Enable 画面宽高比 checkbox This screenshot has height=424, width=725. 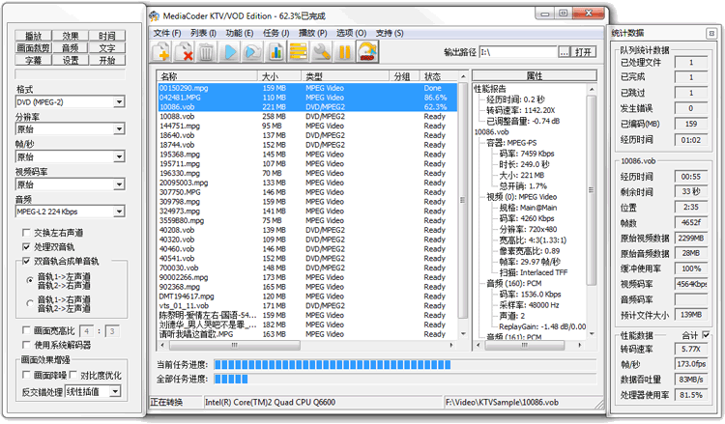(x=26, y=330)
